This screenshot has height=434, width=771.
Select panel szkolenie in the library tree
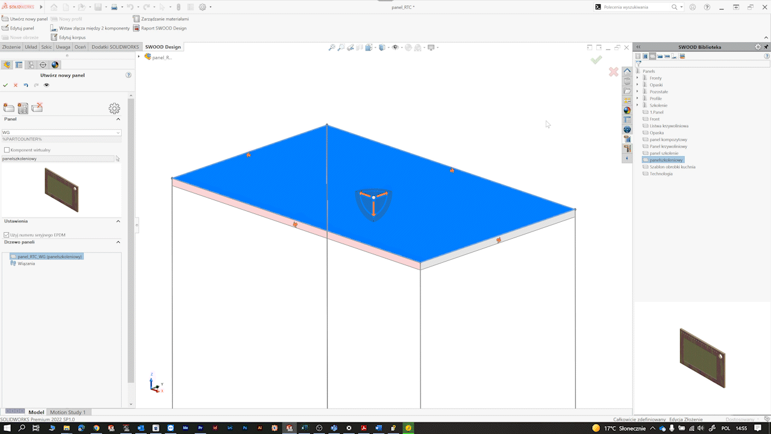[x=666, y=153]
